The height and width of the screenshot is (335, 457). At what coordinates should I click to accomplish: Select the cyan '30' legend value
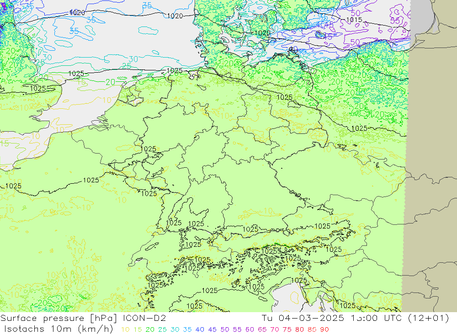175,330
